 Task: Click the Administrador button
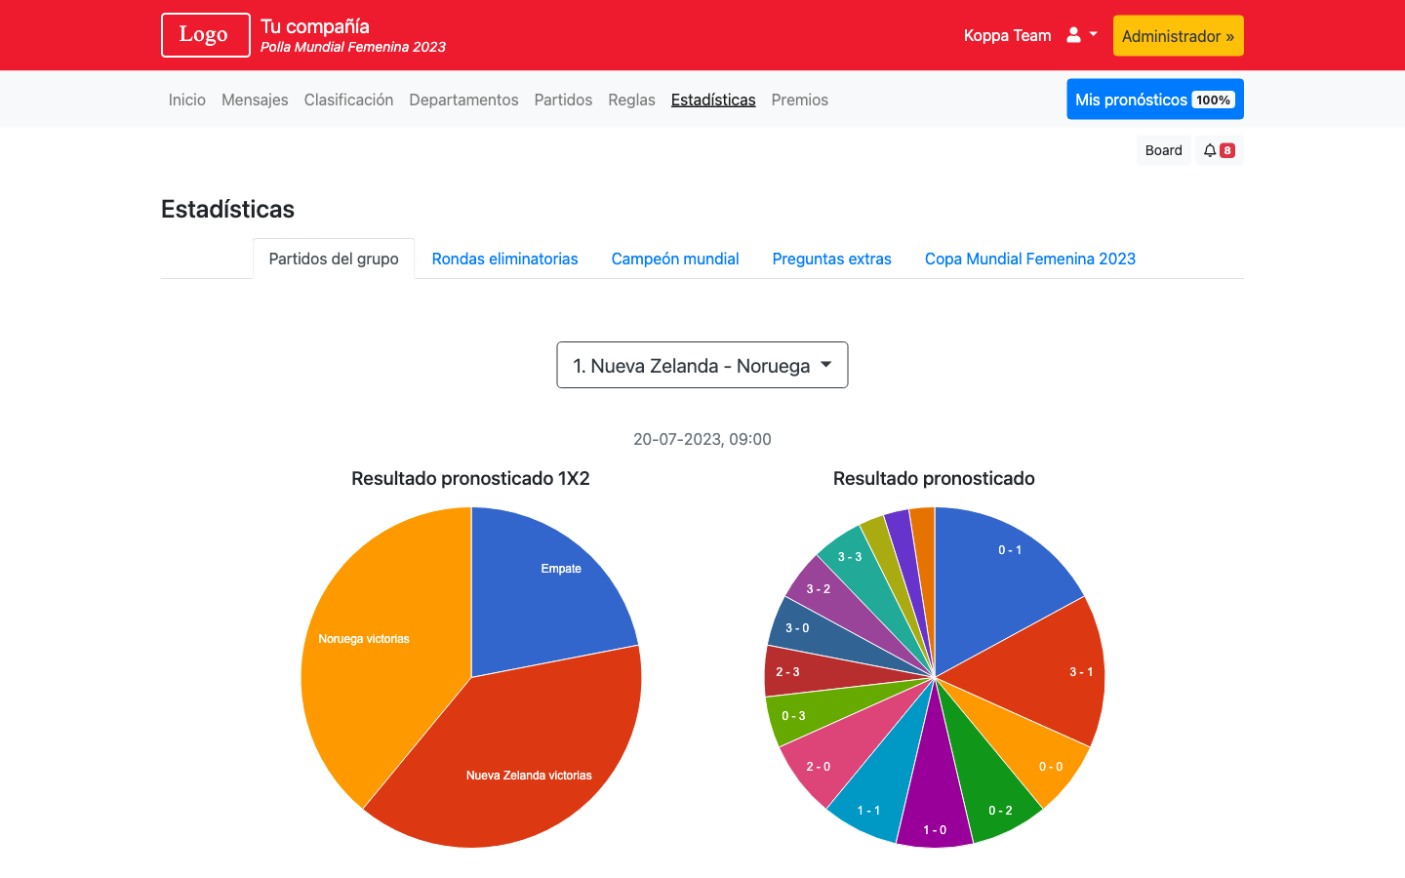coord(1179,36)
